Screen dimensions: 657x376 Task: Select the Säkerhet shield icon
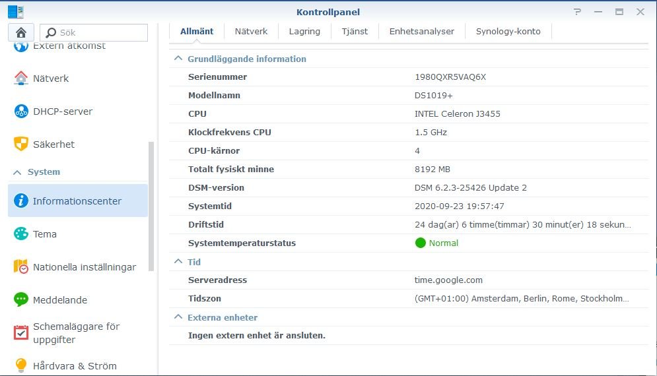21,144
